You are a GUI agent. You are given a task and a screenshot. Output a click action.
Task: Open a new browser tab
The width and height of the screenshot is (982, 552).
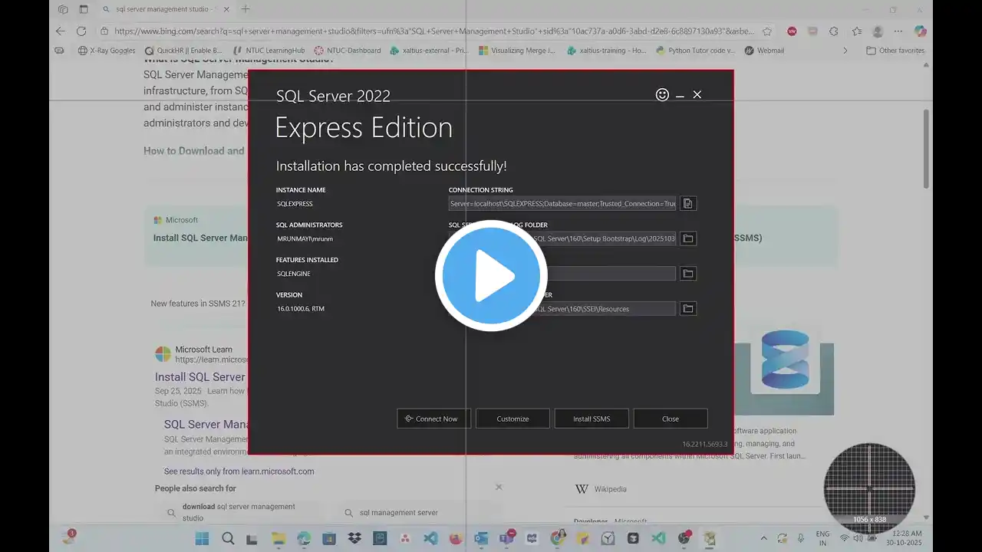[245, 9]
